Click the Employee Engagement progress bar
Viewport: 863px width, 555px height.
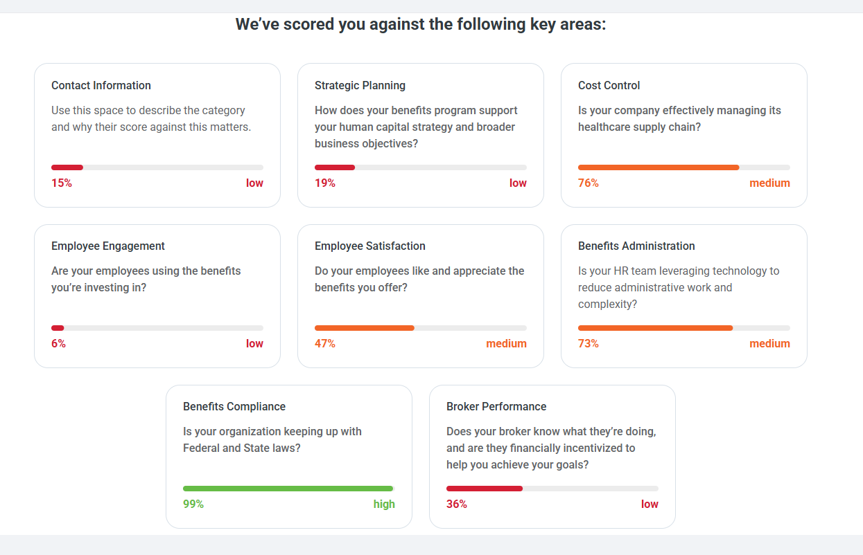pyautogui.click(x=157, y=328)
